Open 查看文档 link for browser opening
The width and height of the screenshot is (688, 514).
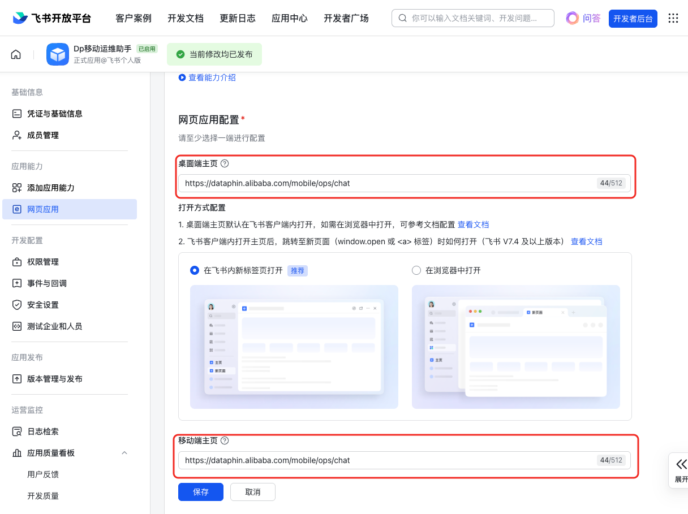[473, 224]
